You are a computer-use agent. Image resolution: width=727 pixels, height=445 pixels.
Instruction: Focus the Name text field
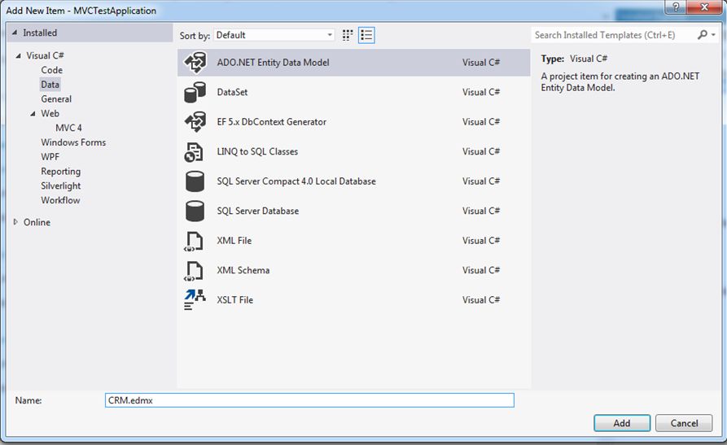click(309, 400)
